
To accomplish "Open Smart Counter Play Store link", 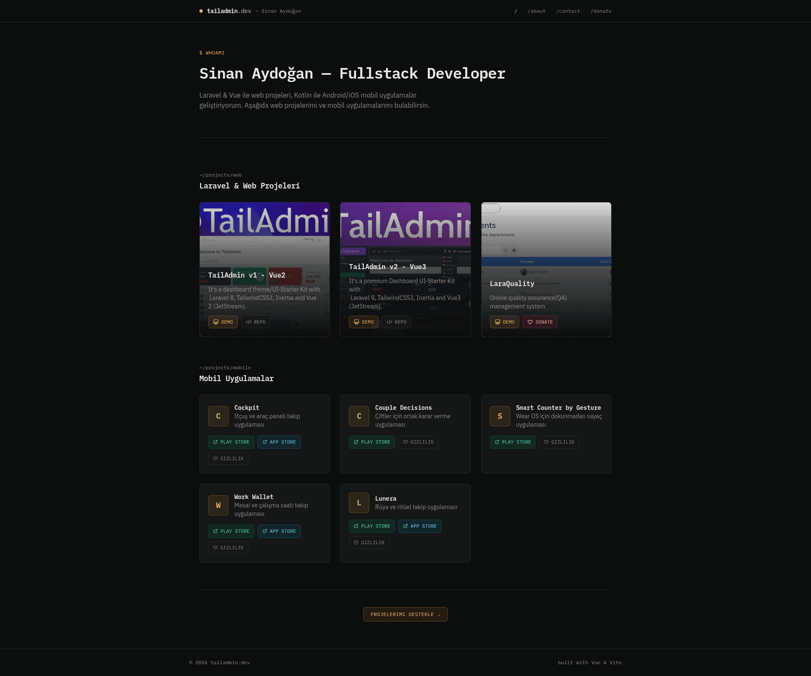I will click(x=513, y=442).
